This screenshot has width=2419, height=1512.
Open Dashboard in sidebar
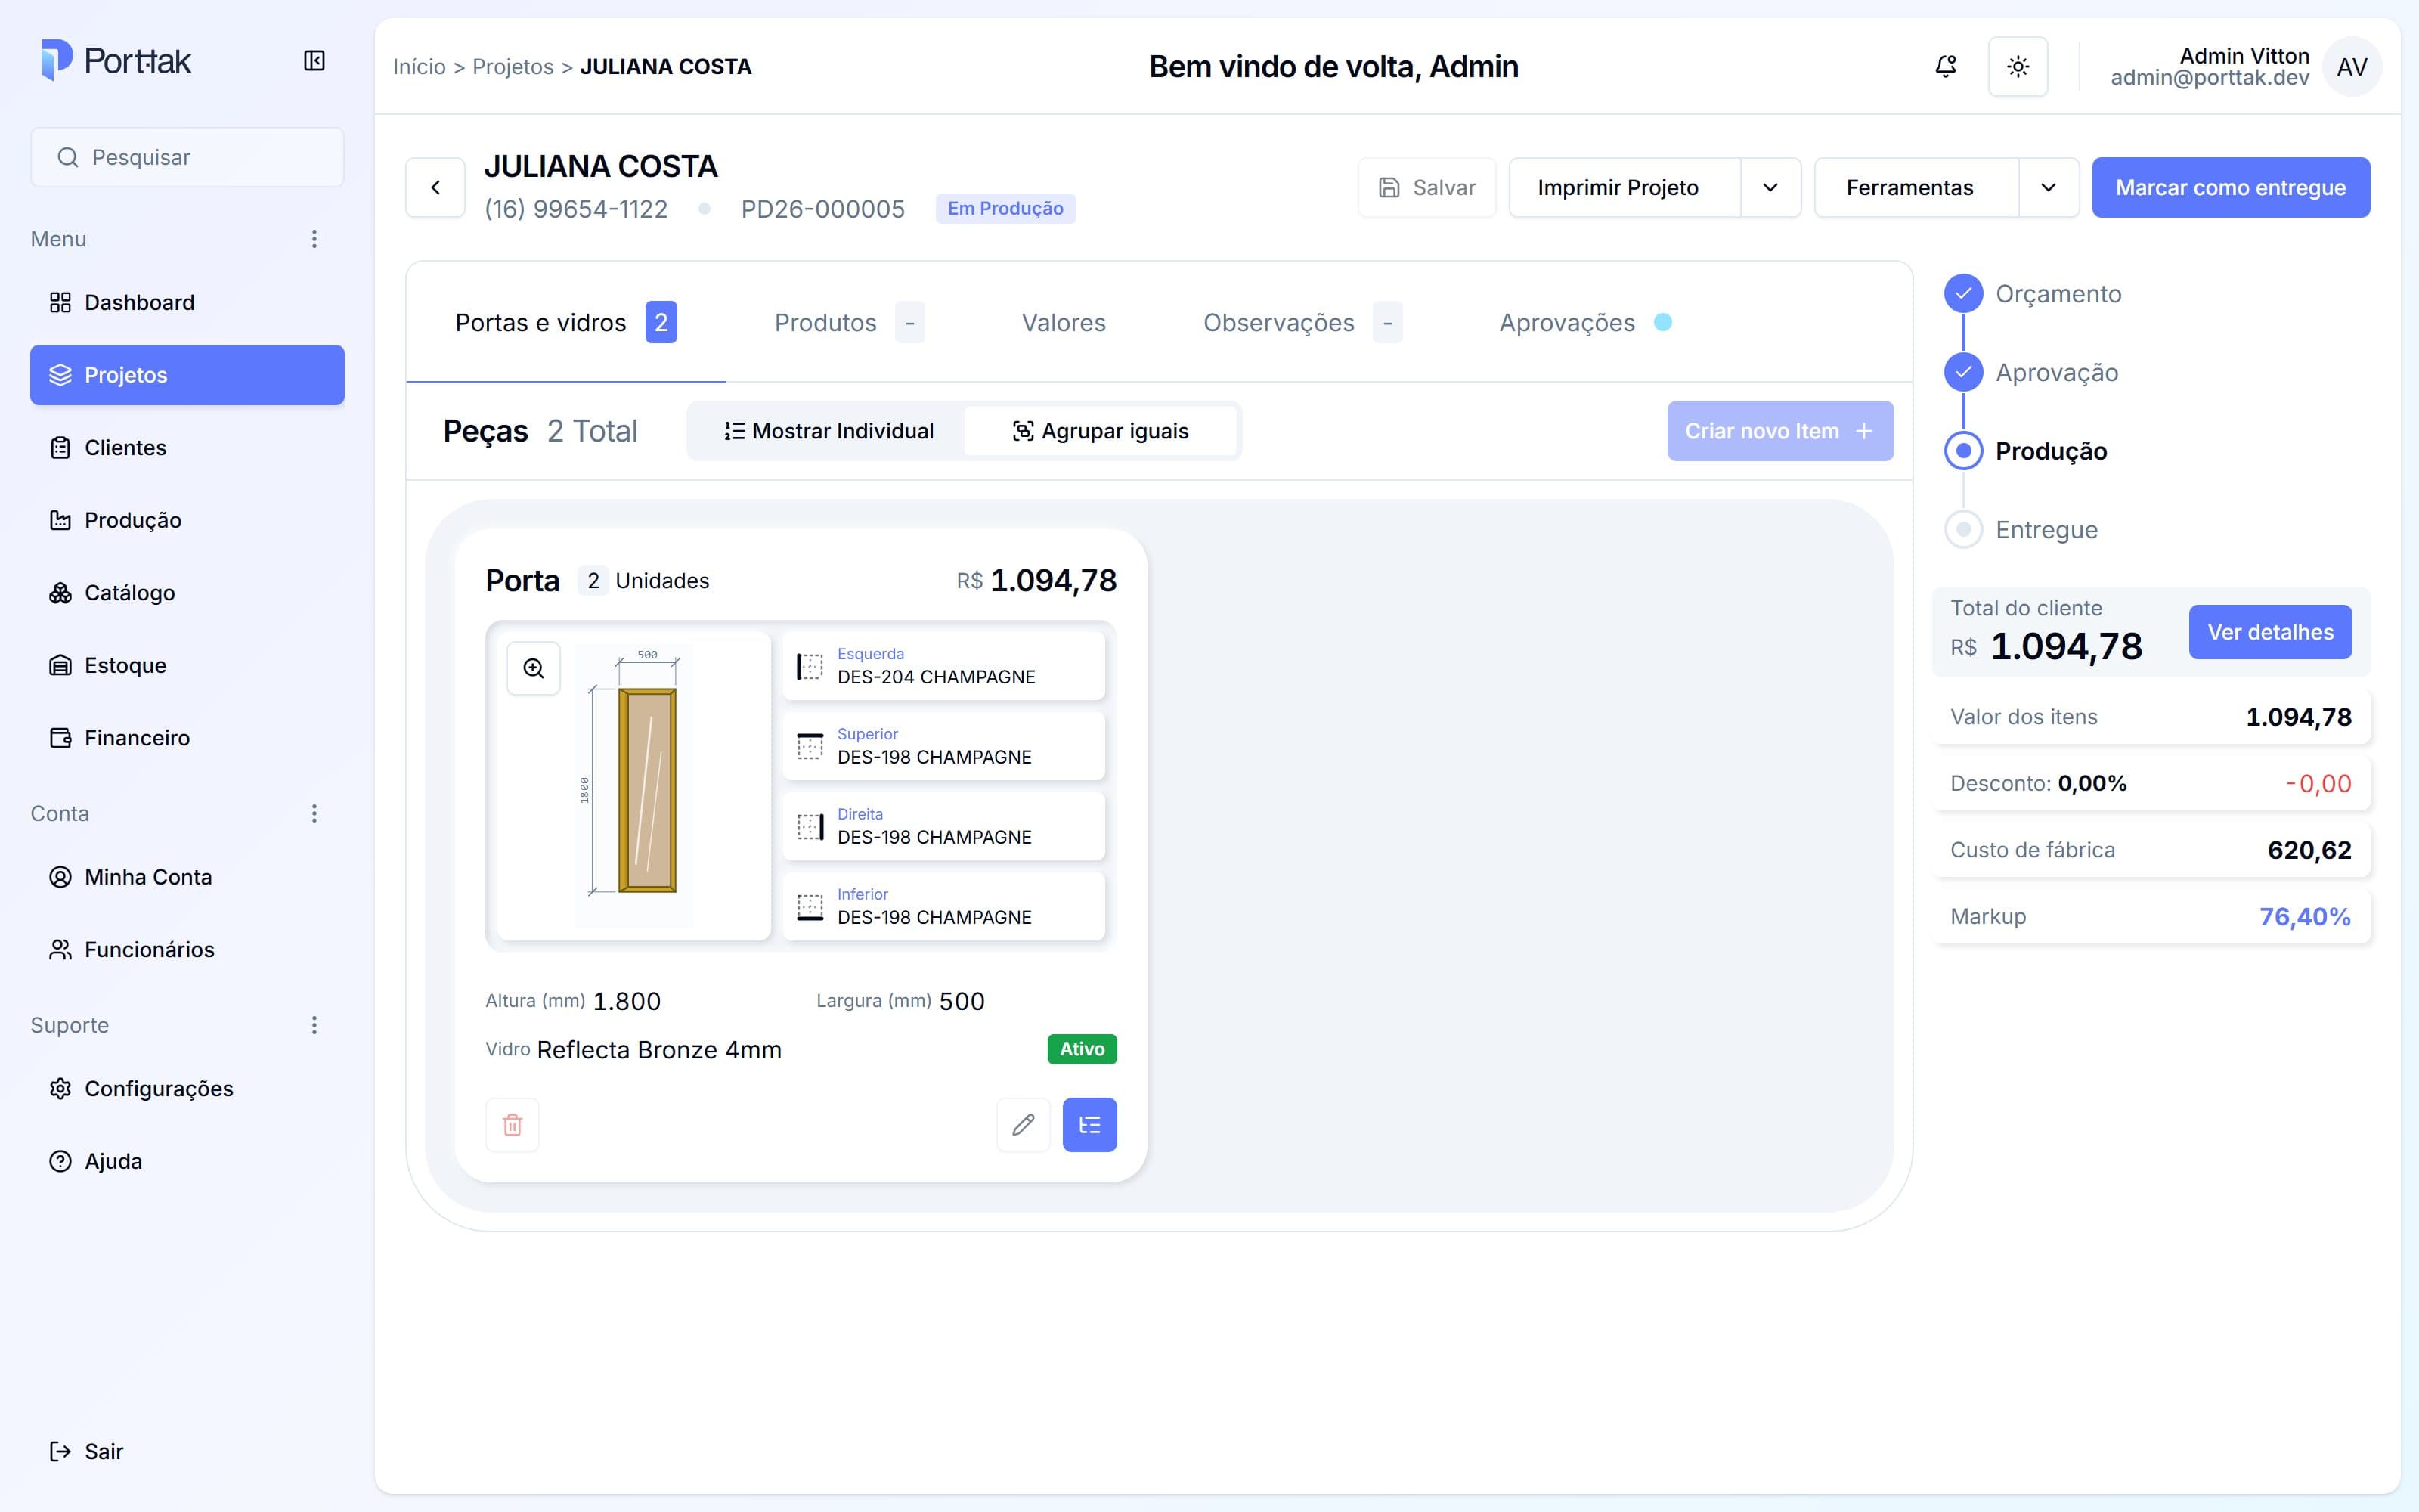click(187, 302)
